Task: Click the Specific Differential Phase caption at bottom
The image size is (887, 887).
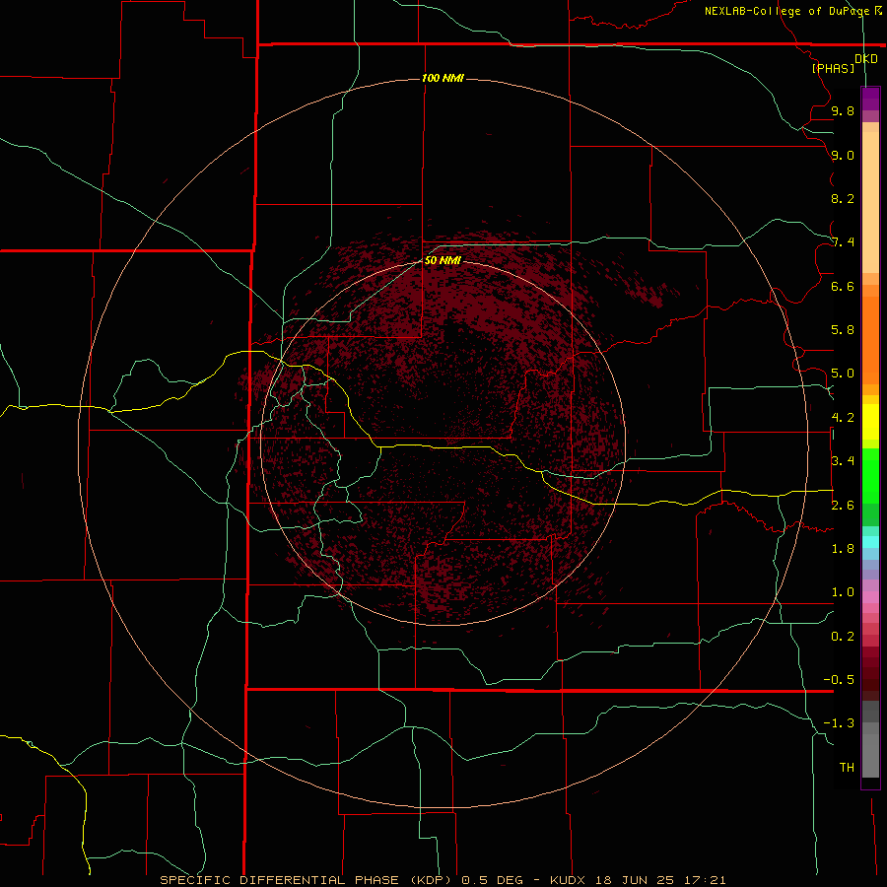Action: pyautogui.click(x=443, y=880)
